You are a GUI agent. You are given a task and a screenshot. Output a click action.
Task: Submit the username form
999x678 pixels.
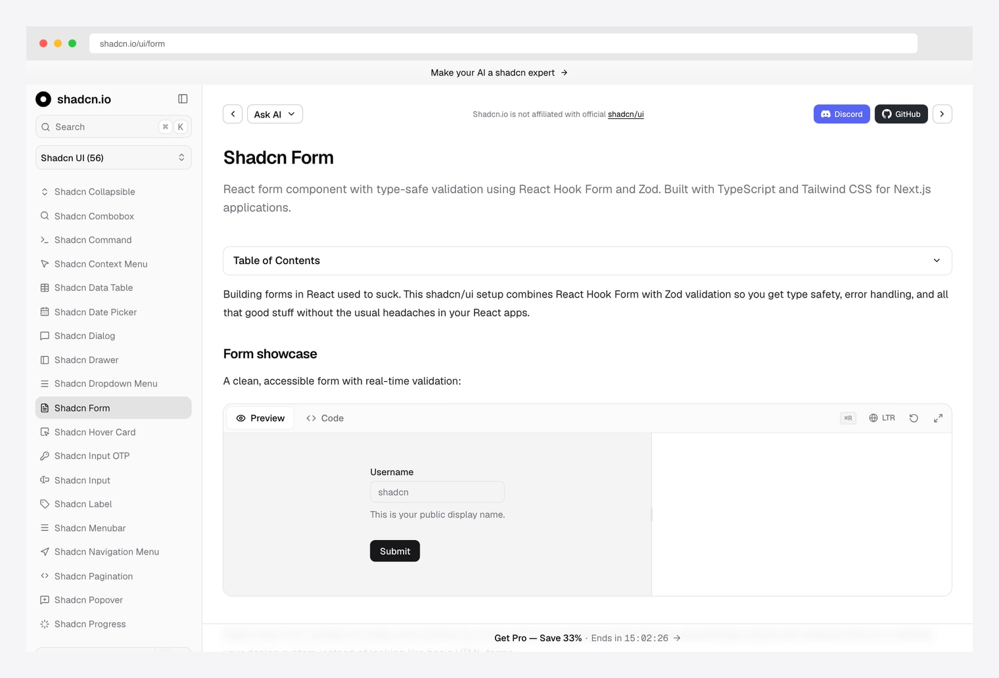point(395,551)
